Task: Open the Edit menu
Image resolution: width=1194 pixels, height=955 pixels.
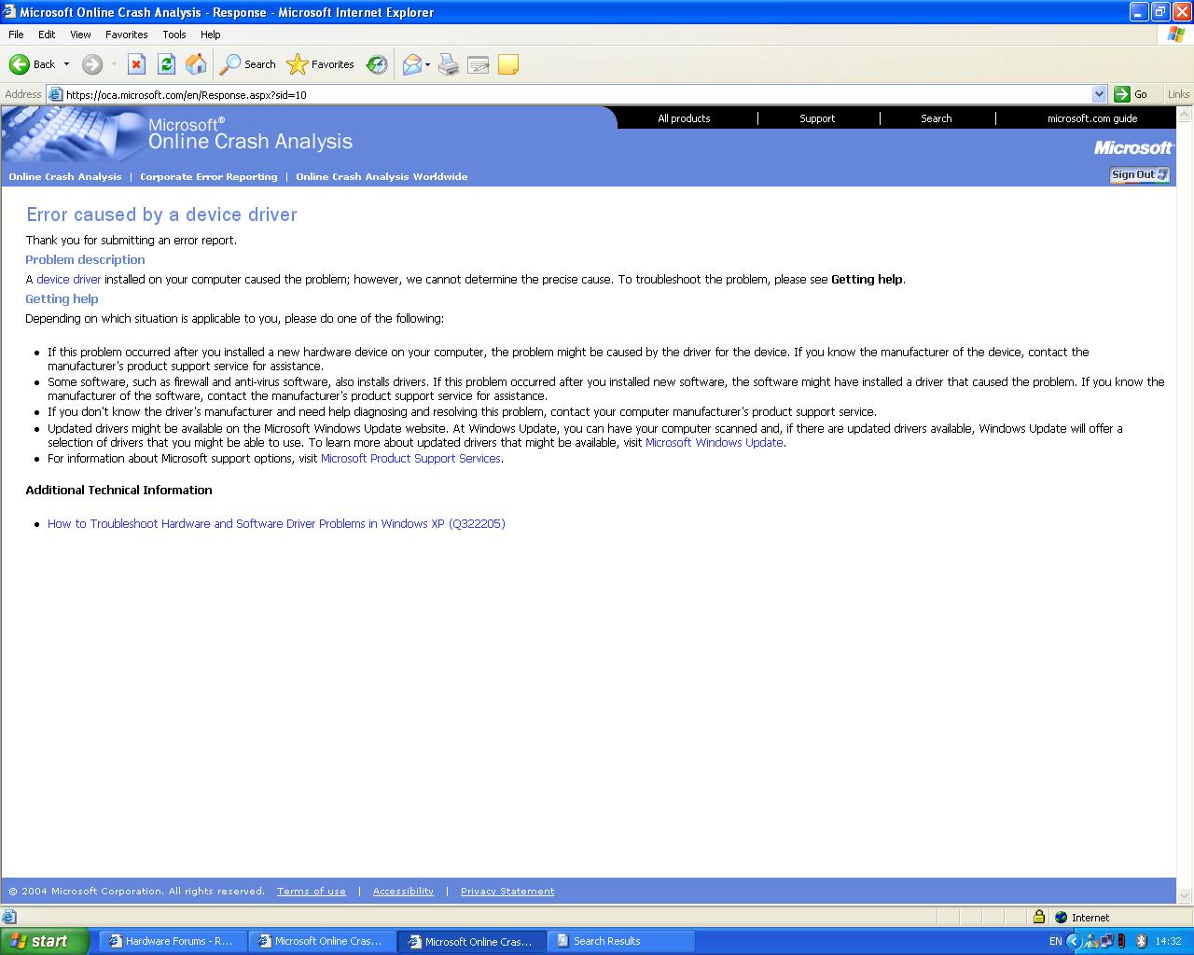Action: pyautogui.click(x=47, y=35)
